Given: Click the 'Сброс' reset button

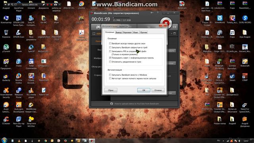Looking at the screenshot, I should (111, 90).
